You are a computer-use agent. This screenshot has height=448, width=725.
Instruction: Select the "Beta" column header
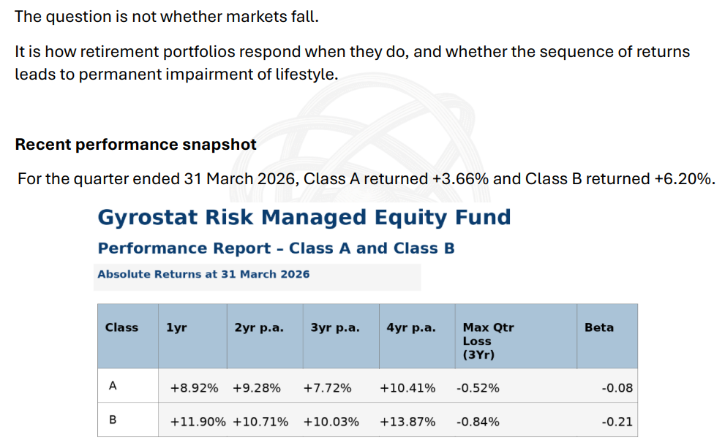pos(598,328)
